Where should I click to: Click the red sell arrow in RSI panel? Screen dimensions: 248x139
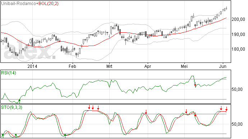[195, 84]
